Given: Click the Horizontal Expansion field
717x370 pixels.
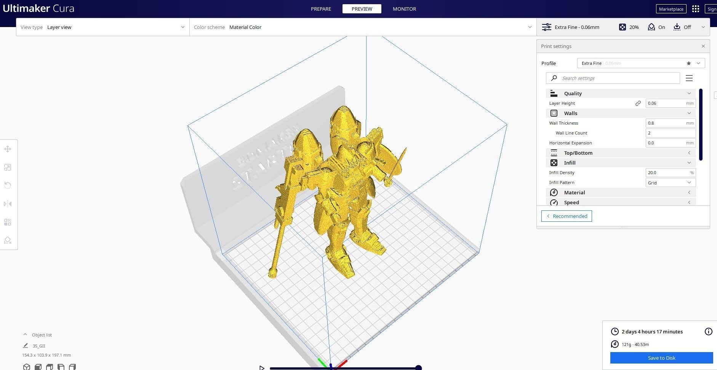Looking at the screenshot, I should tap(671, 143).
